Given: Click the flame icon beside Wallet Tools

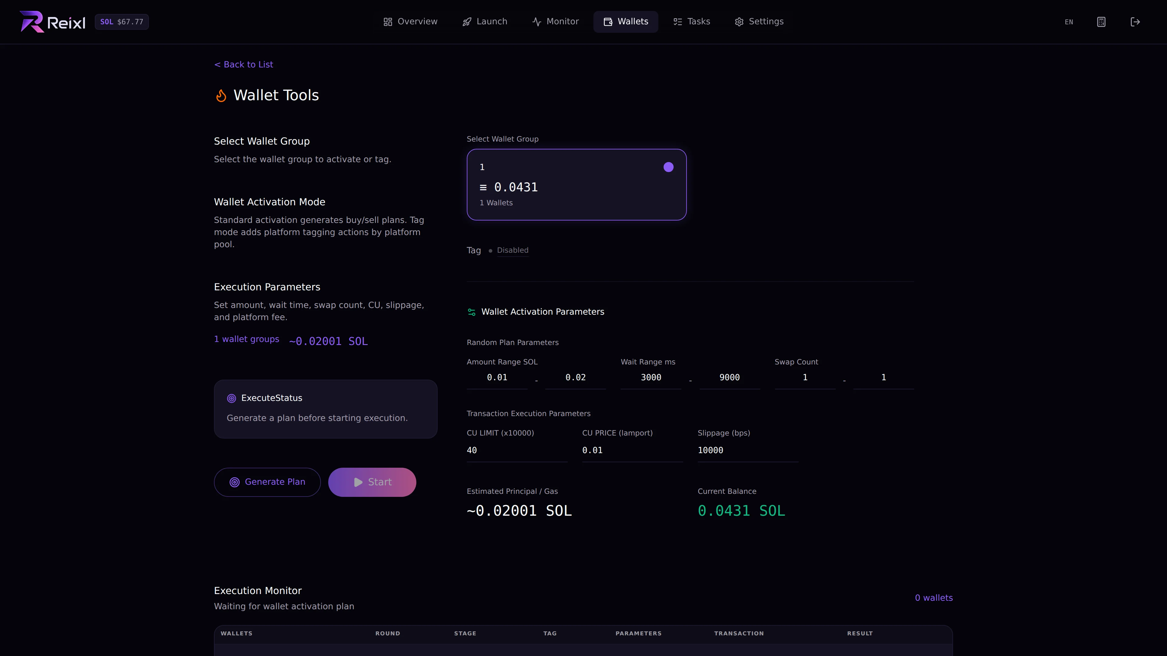Looking at the screenshot, I should [221, 96].
